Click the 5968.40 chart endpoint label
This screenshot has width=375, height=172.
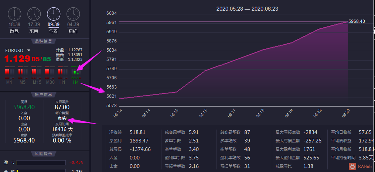[x=357, y=21]
